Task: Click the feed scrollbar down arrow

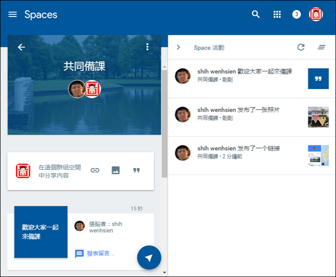Action: click(x=164, y=272)
